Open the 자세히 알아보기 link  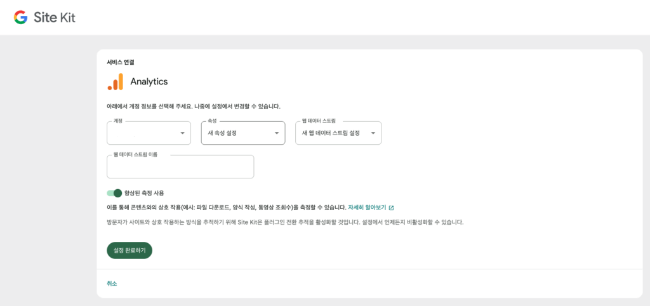pos(367,208)
